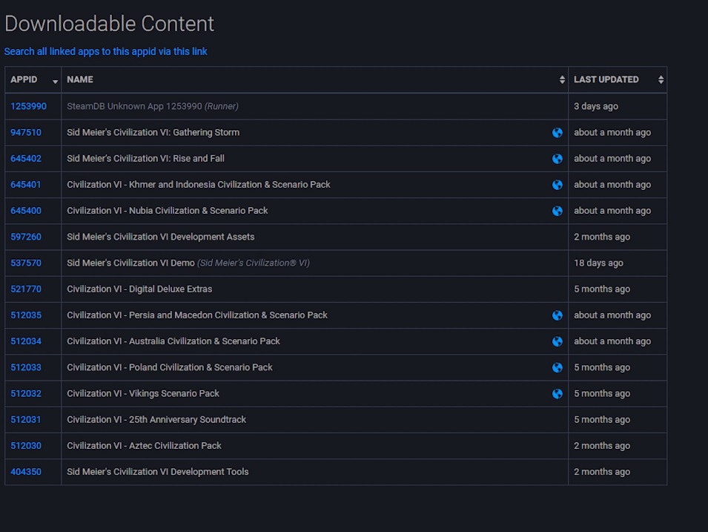Open appid 512030 Aztec pack link
The width and height of the screenshot is (708, 532).
[26, 446]
